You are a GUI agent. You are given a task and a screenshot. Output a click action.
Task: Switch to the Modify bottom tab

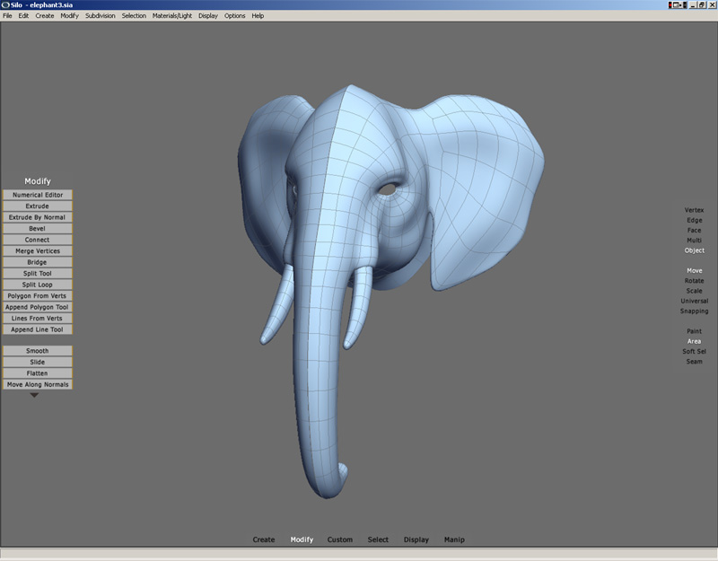[x=302, y=539]
